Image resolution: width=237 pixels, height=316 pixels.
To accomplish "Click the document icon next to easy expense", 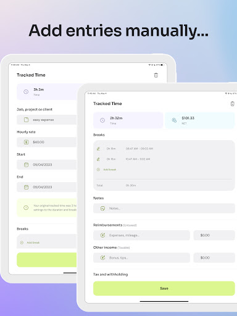I will pyautogui.click(x=26, y=120).
